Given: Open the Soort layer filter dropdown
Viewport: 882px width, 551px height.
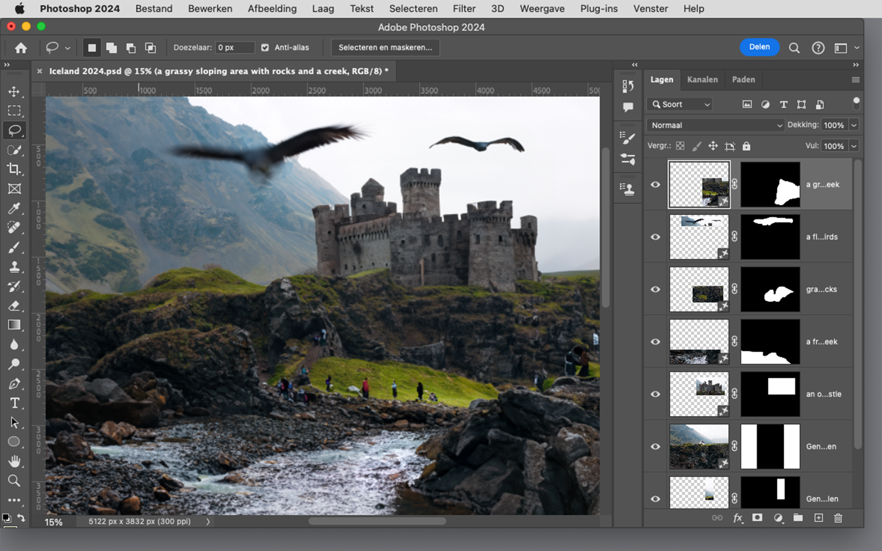Looking at the screenshot, I should tap(681, 104).
